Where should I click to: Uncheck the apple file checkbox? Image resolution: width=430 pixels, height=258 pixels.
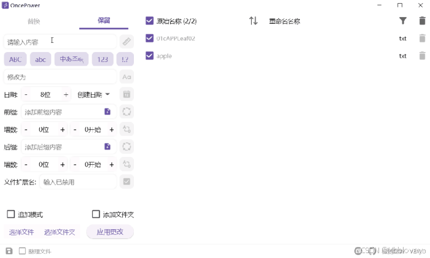[x=149, y=56]
